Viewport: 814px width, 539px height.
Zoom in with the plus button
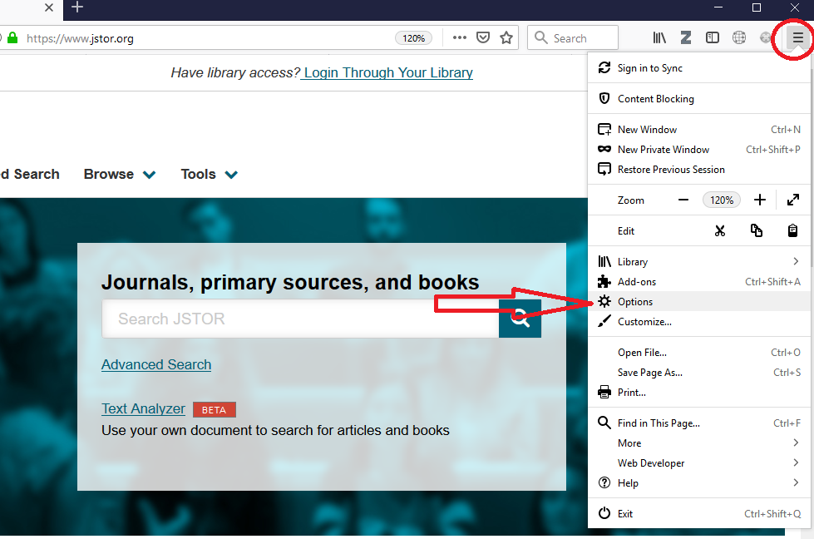click(759, 200)
